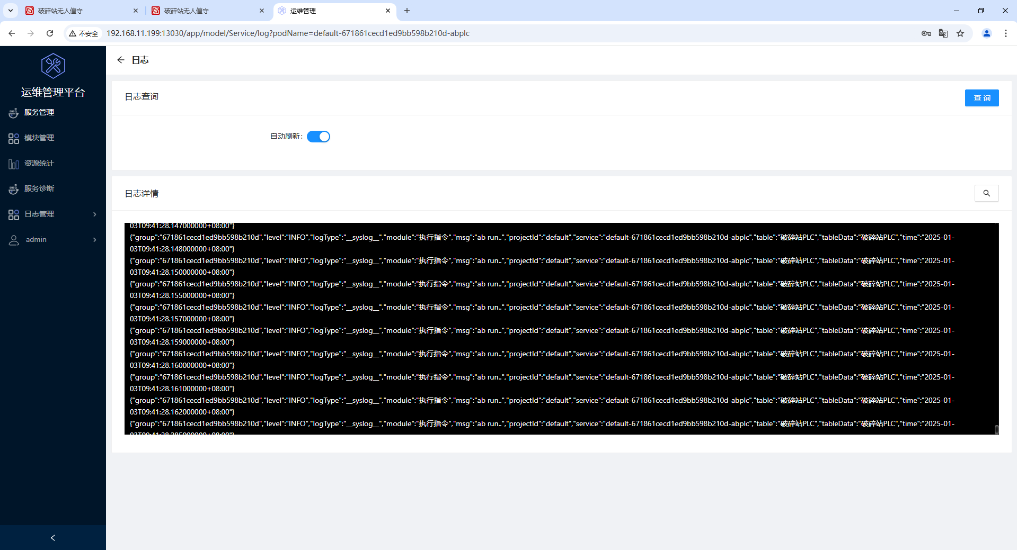Click log line with time 09:41:28.150000000
This screenshot has width=1017, height=550.
pos(542,266)
